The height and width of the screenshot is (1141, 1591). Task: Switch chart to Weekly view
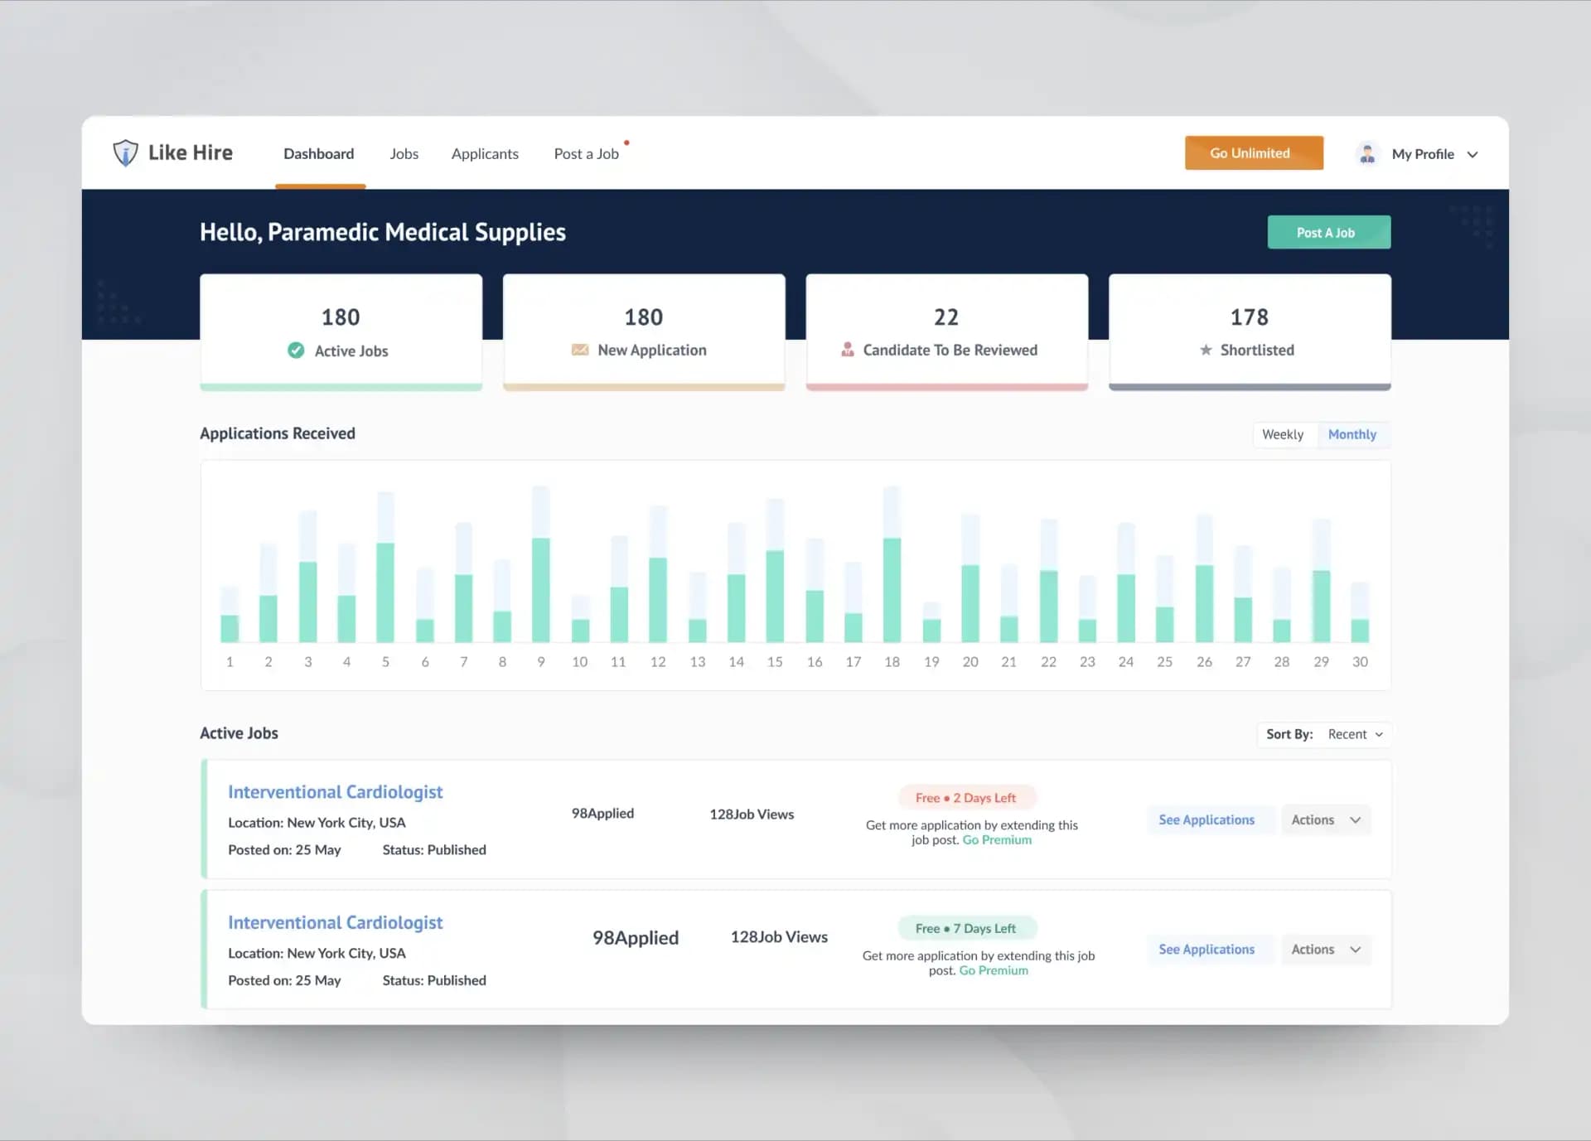[1282, 434]
